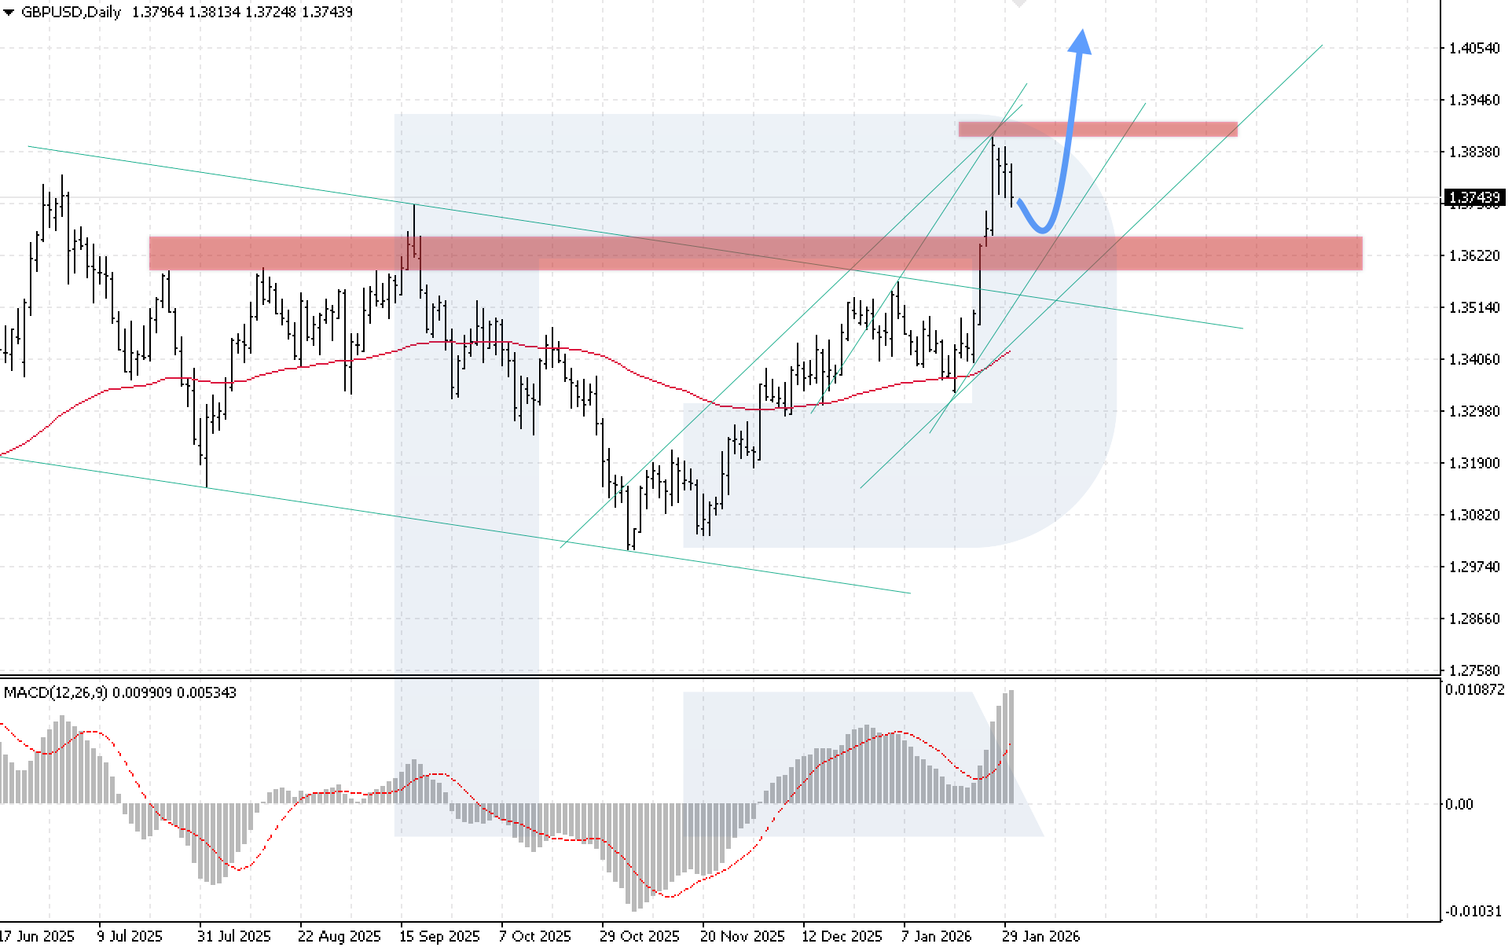Click the bottom curve of the blue arrow
This screenshot has width=1512, height=951.
point(1043,230)
